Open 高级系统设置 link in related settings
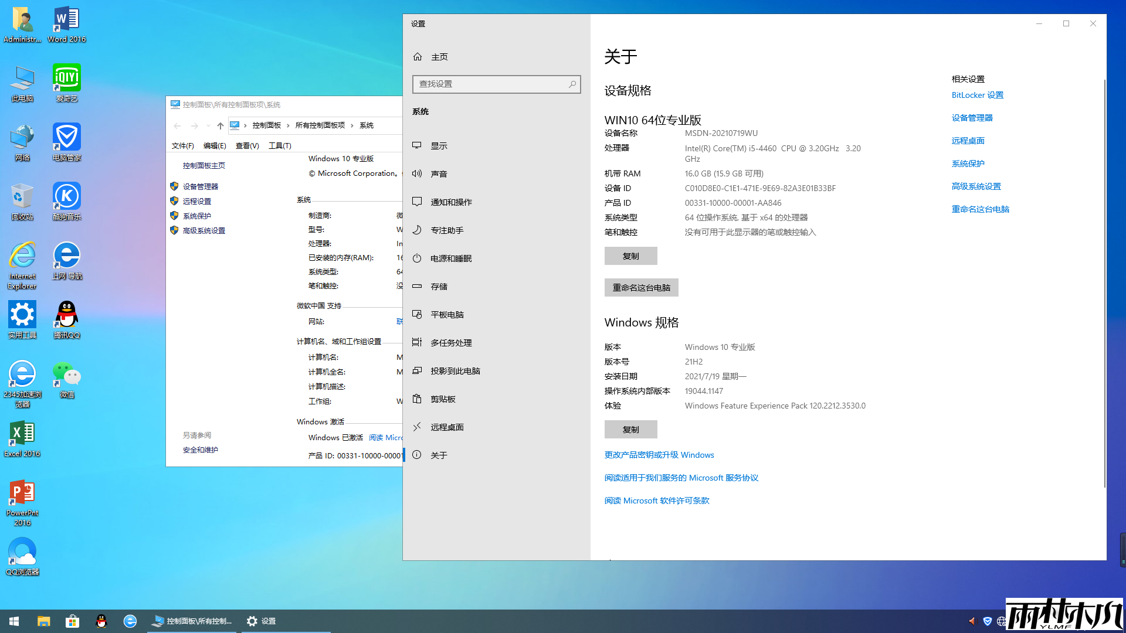The width and height of the screenshot is (1126, 633). [976, 186]
